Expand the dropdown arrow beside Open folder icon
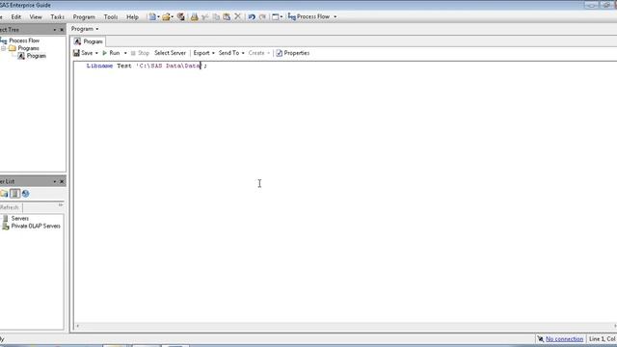This screenshot has width=617, height=347. [x=173, y=17]
